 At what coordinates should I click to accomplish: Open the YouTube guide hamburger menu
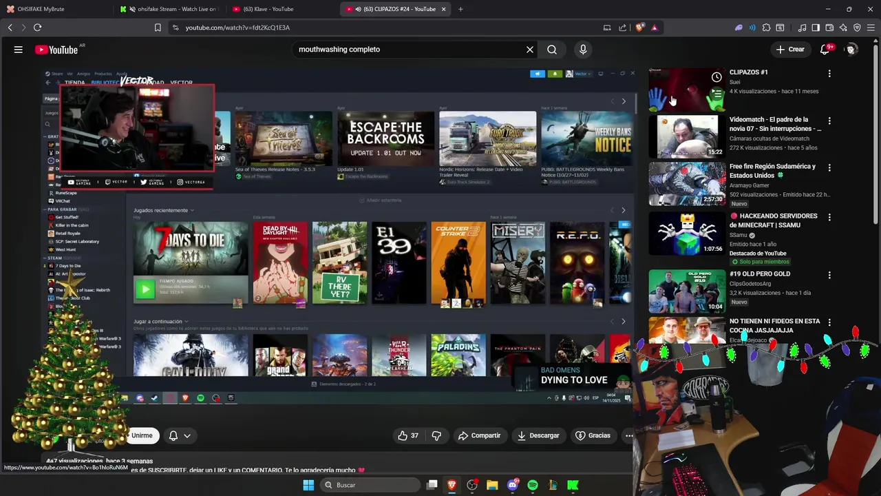pyautogui.click(x=19, y=50)
